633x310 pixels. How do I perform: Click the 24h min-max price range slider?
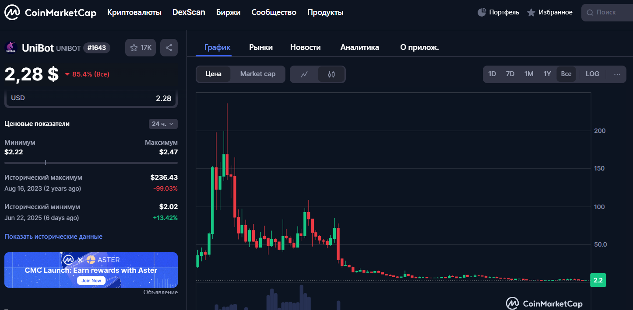(x=91, y=163)
